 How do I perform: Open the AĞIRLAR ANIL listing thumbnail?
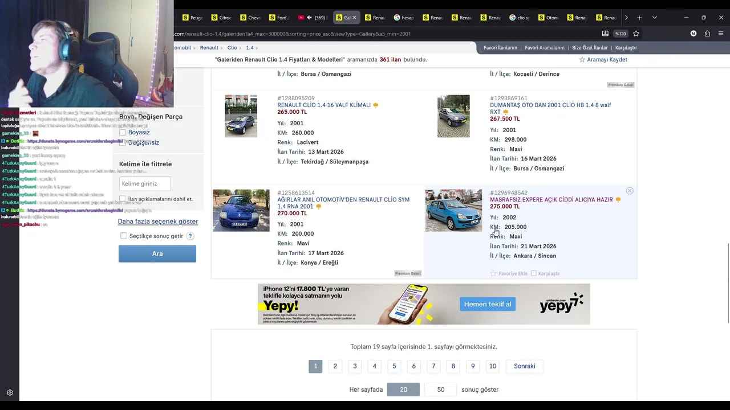(241, 210)
